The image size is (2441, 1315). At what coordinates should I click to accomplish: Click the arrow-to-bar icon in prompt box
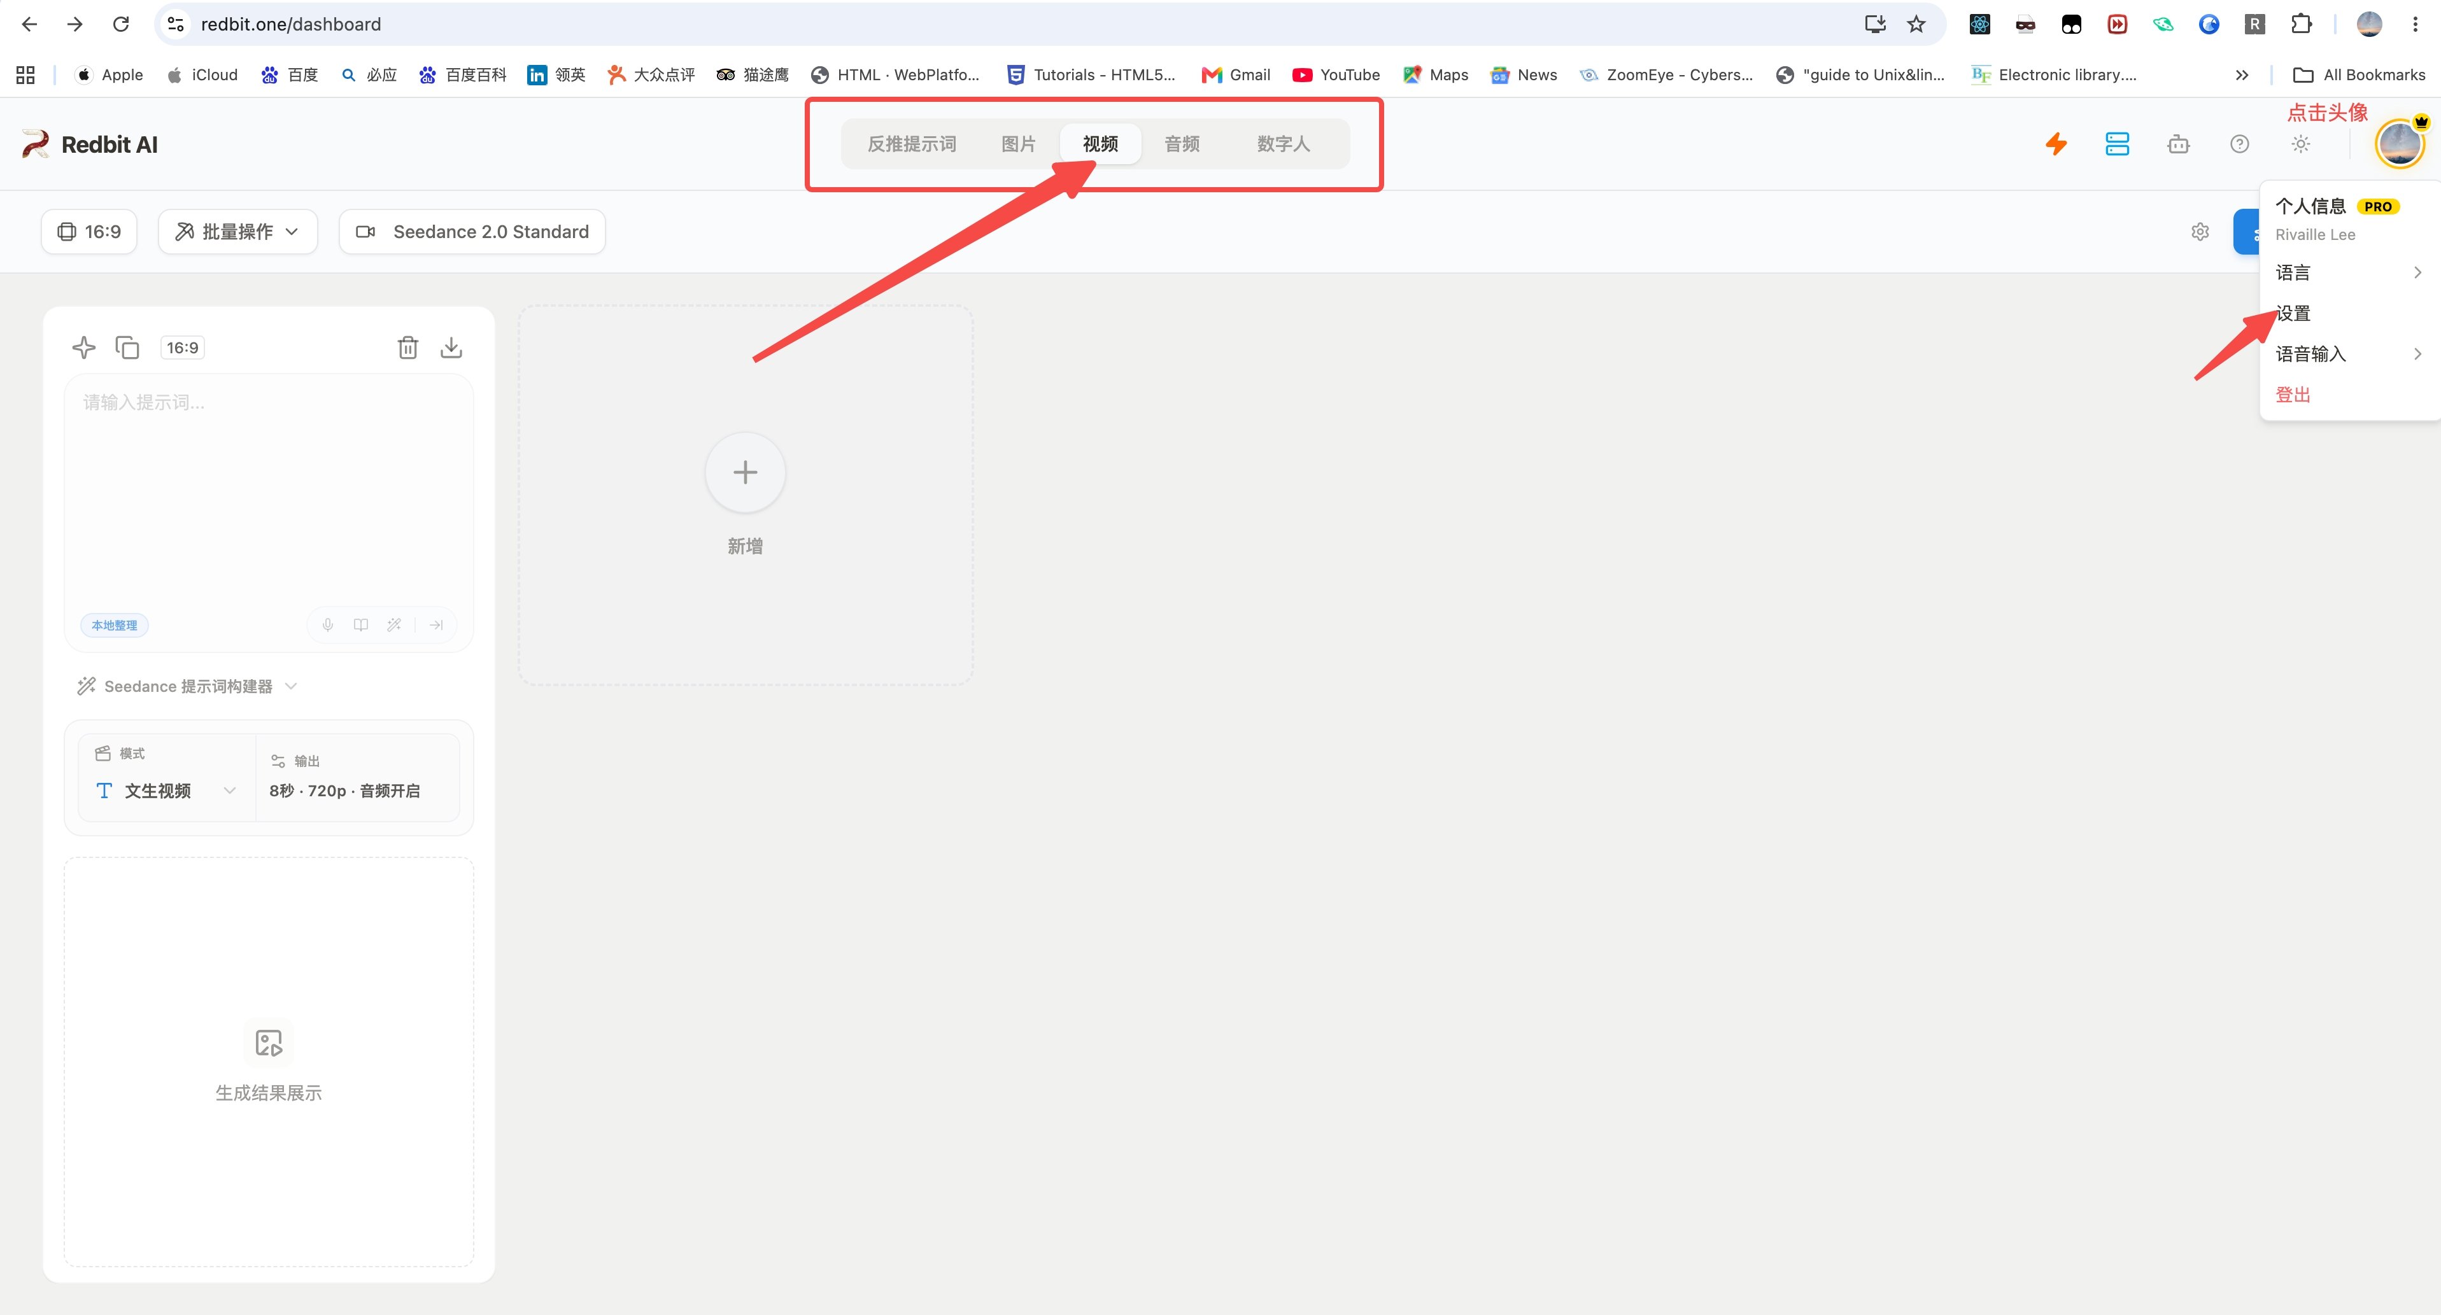[x=436, y=625]
